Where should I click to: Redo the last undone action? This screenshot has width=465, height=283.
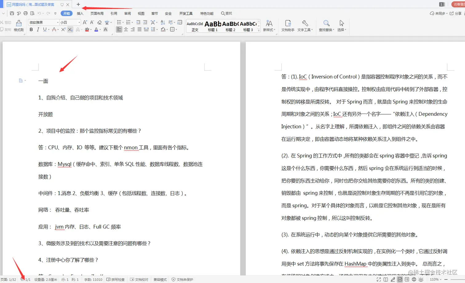pos(48,13)
